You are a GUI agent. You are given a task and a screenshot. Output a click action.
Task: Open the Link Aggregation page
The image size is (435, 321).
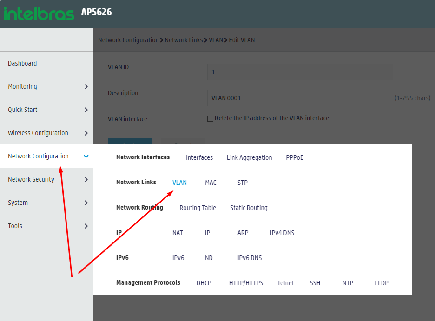coord(250,158)
